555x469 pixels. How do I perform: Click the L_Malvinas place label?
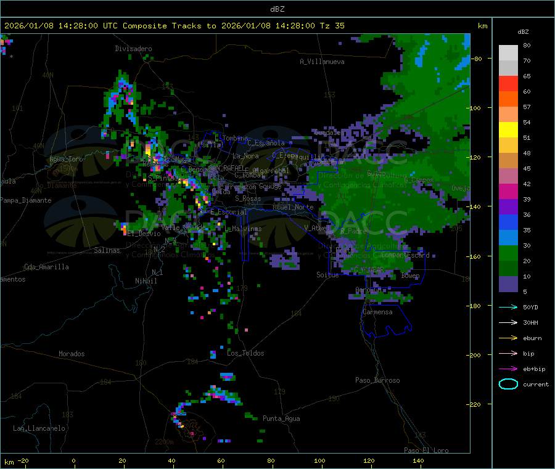[243, 229]
